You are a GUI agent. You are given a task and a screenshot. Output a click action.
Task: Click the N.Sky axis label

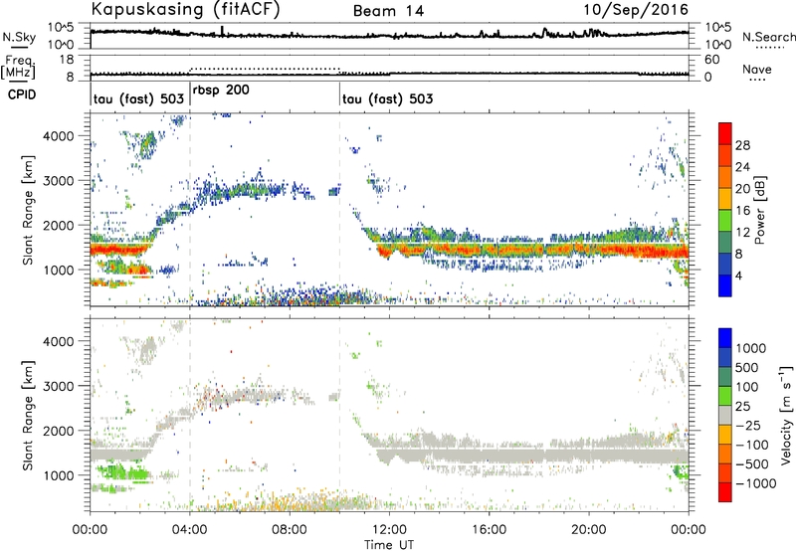point(19,37)
